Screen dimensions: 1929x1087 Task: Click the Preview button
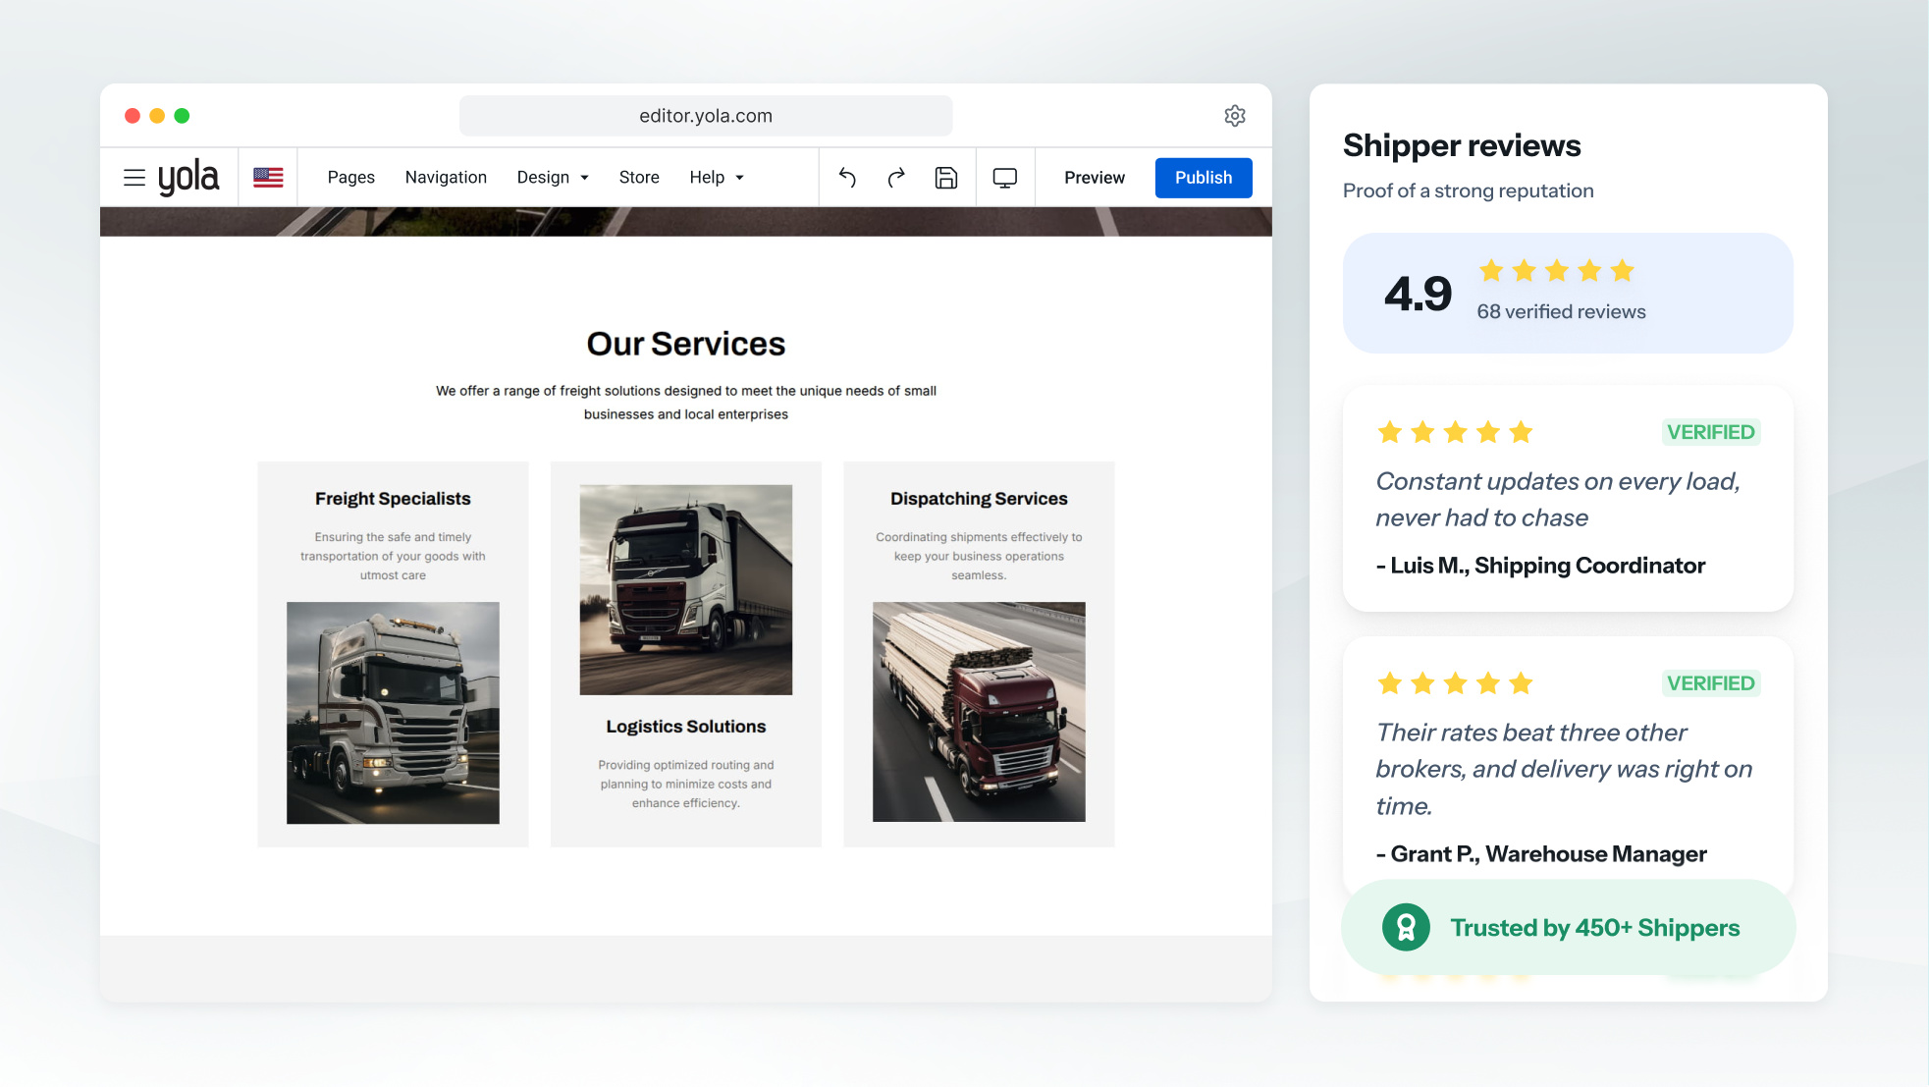point(1095,178)
